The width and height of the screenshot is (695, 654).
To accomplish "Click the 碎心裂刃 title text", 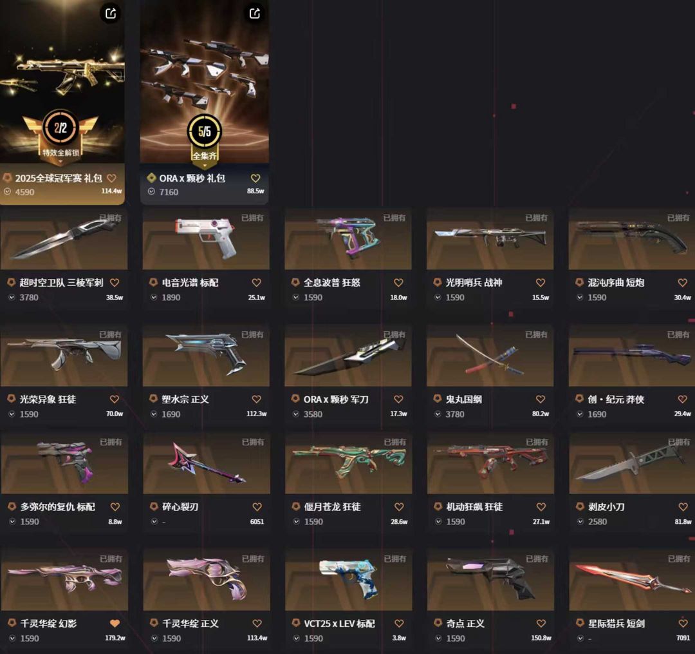I will pyautogui.click(x=180, y=506).
